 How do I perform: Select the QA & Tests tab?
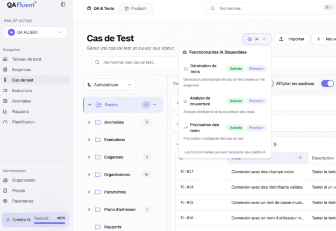pyautogui.click(x=101, y=9)
